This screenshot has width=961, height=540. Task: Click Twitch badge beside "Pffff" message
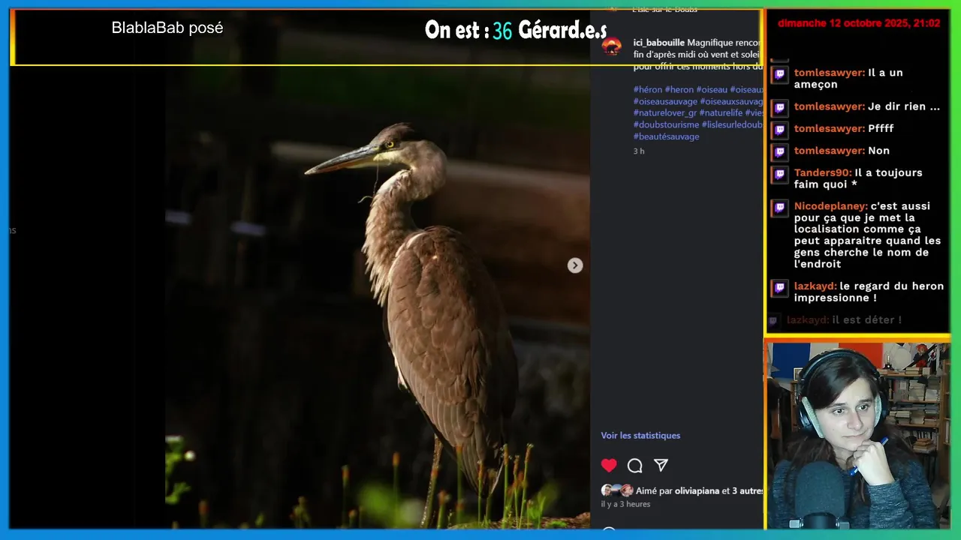[x=780, y=129]
